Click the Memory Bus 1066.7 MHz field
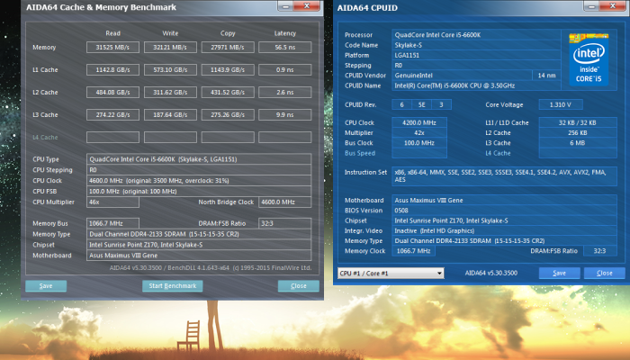 pos(112,223)
